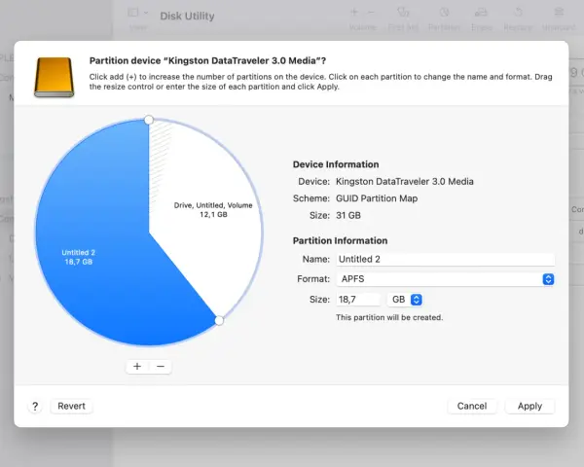
Task: Click Revert to undo partition changes
Action: [x=71, y=406]
